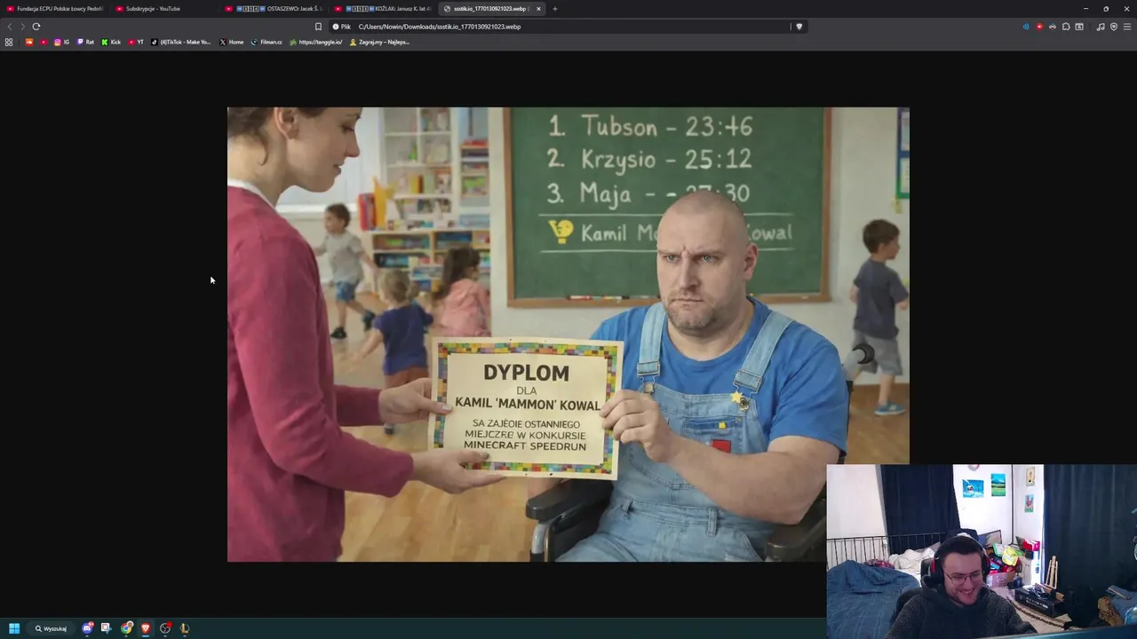This screenshot has height=639, width=1137.
Task: Go back with the browser back arrow
Action: [10, 27]
